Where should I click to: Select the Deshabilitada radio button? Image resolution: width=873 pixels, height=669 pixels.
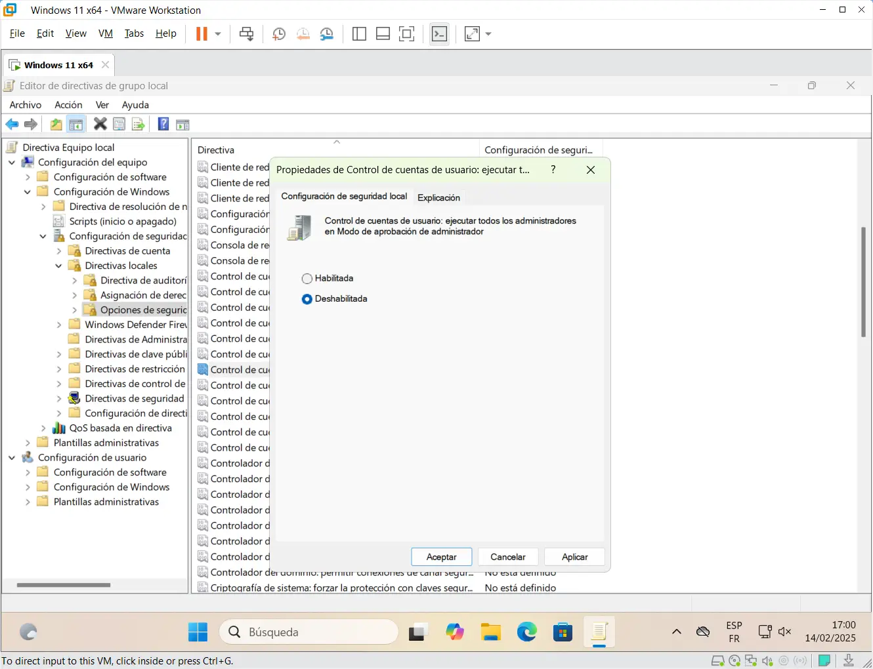[x=307, y=299]
